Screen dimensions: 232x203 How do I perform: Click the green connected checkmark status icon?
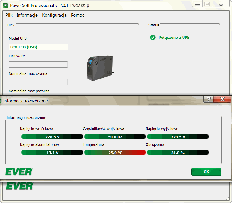tap(153, 38)
